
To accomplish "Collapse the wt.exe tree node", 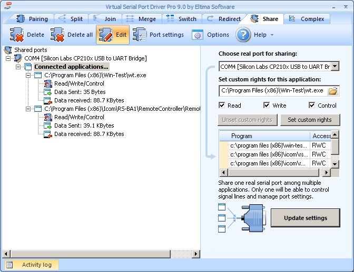I will tap(28, 76).
